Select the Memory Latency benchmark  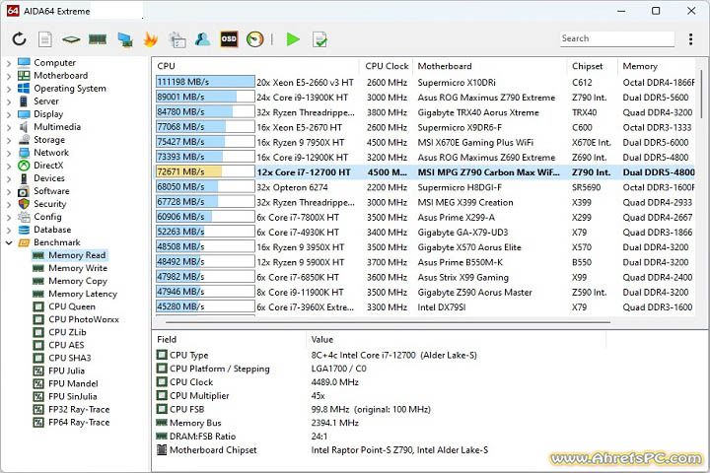(x=83, y=294)
